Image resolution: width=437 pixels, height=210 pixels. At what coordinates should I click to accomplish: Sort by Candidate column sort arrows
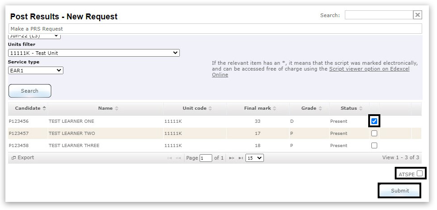[45, 108]
